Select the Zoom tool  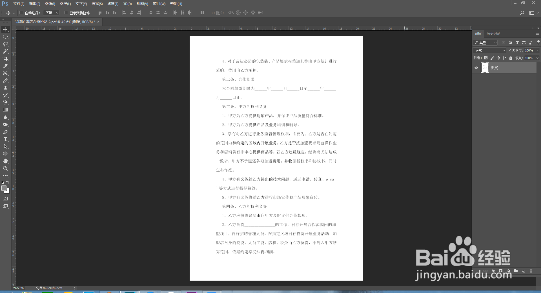(5, 168)
